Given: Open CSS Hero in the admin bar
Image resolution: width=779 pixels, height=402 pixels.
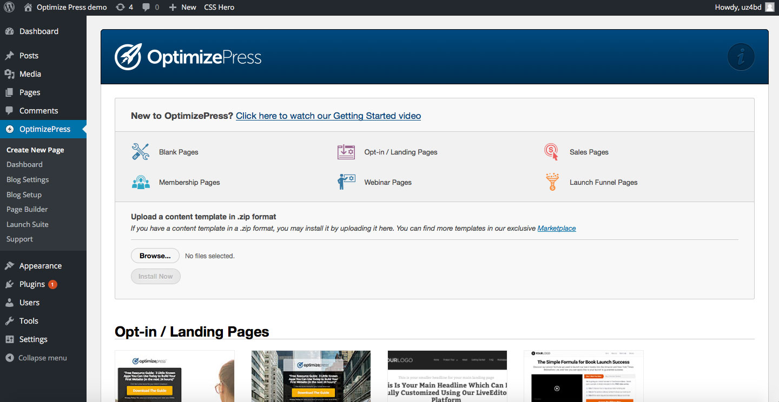Looking at the screenshot, I should pyautogui.click(x=219, y=8).
